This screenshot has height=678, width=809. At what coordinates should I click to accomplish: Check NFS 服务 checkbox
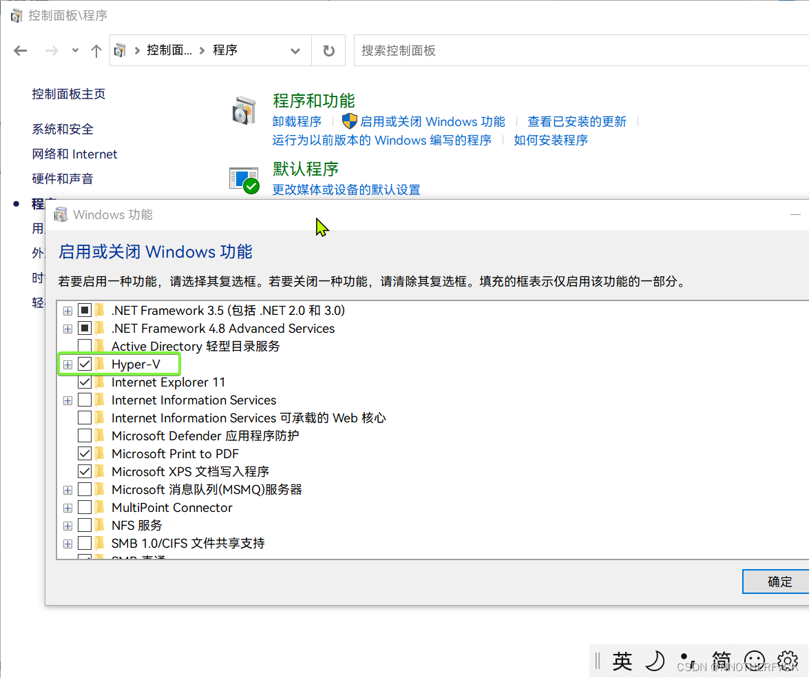point(85,526)
